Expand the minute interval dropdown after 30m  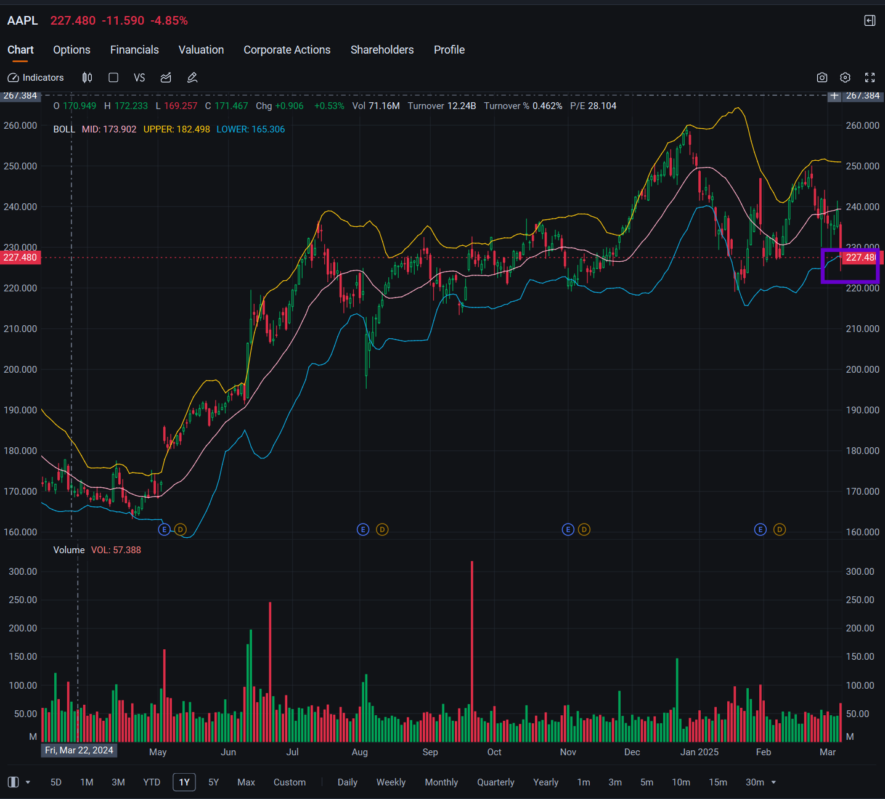(x=774, y=782)
